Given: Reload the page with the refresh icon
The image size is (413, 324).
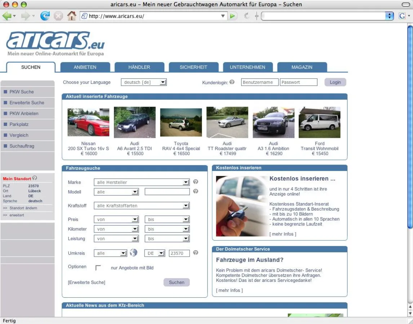Looking at the screenshot, I should click(45, 15).
